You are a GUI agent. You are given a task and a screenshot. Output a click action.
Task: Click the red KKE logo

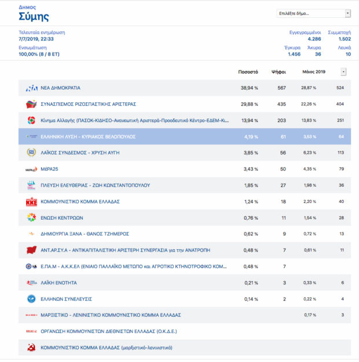click(x=31, y=202)
